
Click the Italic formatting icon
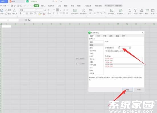[24, 13]
